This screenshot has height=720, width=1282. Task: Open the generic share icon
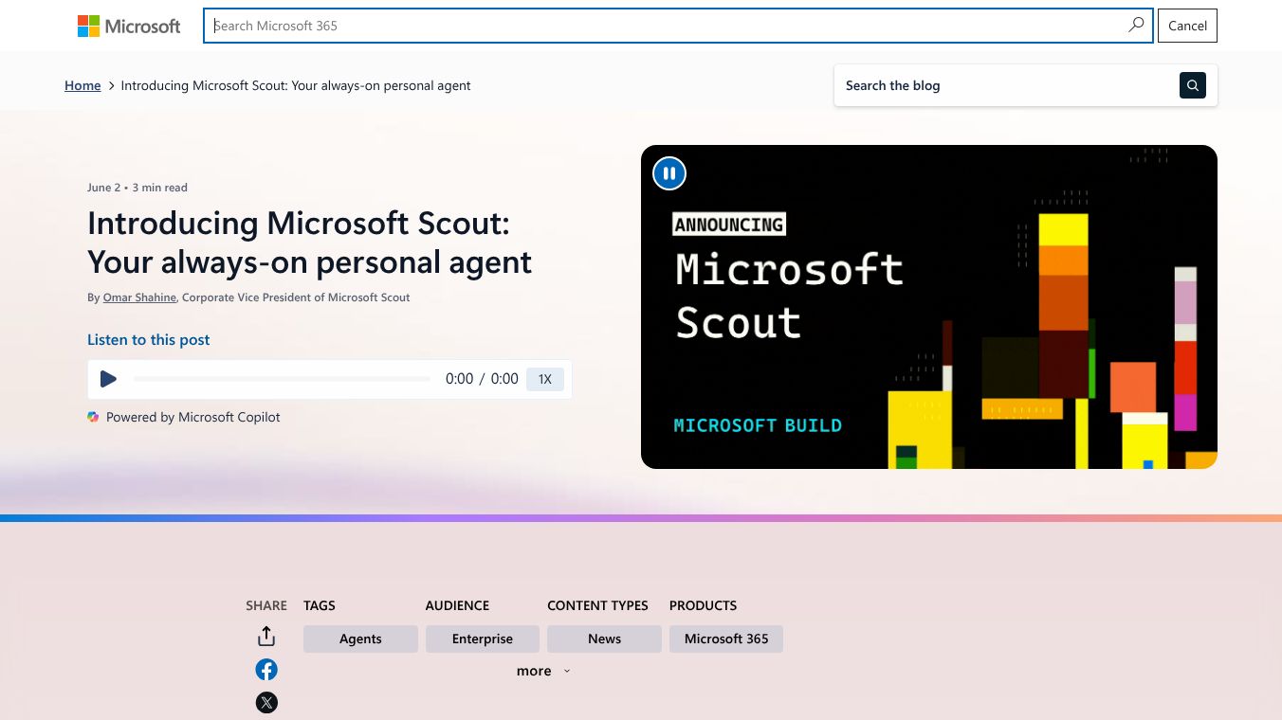pos(266,637)
